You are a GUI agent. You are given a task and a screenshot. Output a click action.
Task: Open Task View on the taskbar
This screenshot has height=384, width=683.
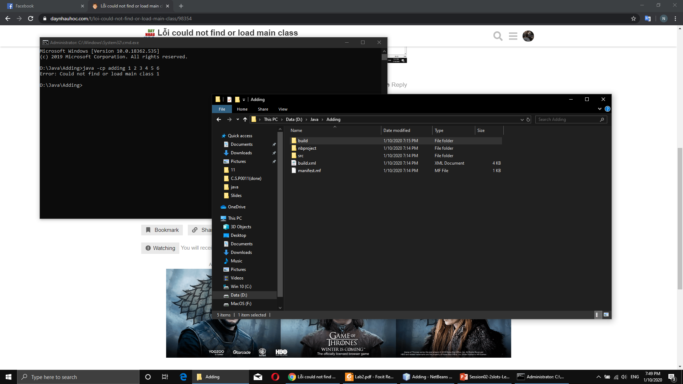165,377
